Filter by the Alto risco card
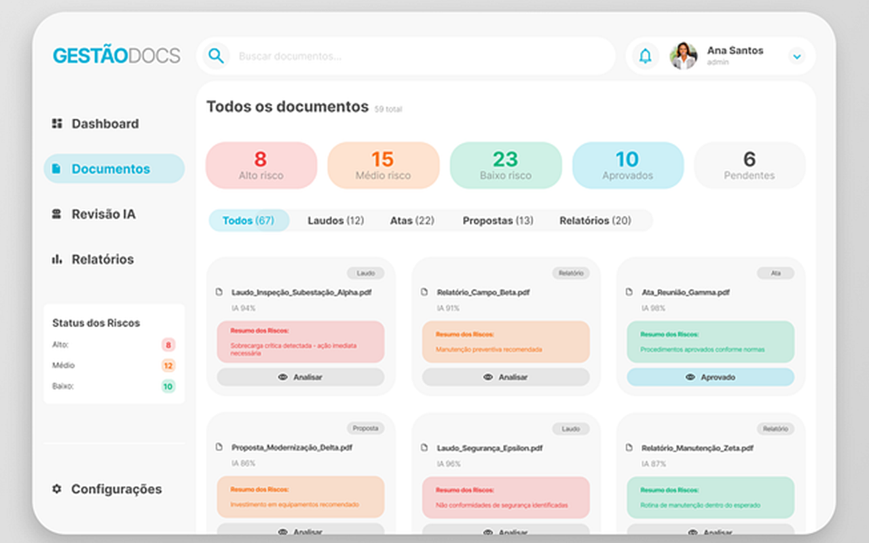869x543 pixels. pos(261,165)
